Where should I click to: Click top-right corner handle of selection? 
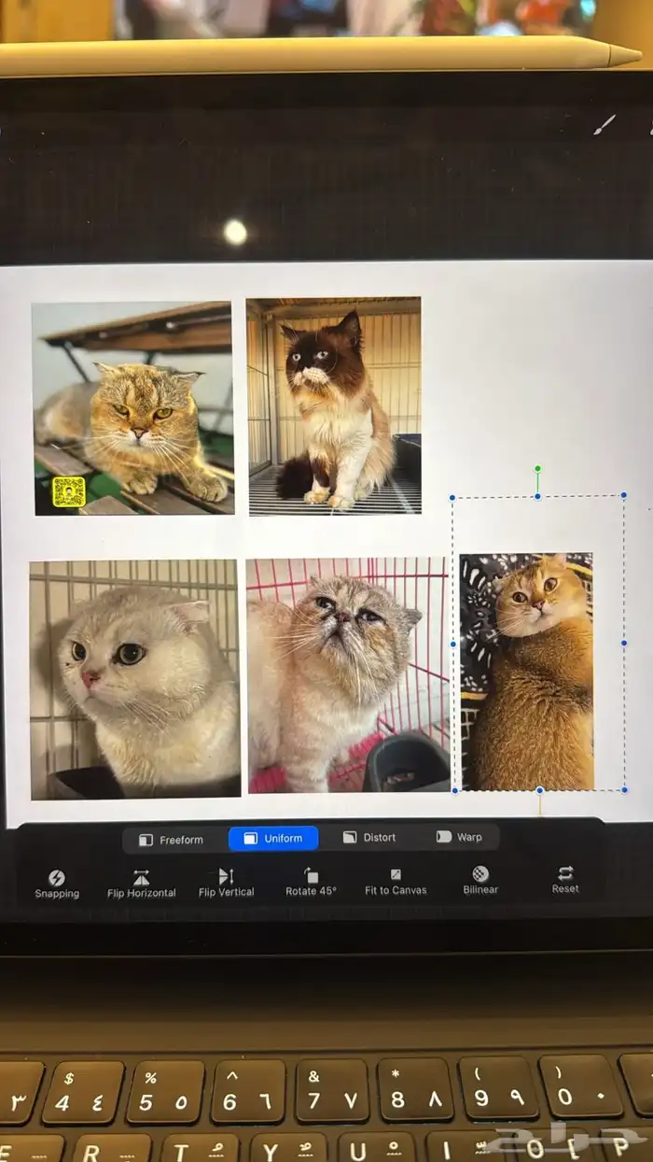pyautogui.click(x=623, y=495)
